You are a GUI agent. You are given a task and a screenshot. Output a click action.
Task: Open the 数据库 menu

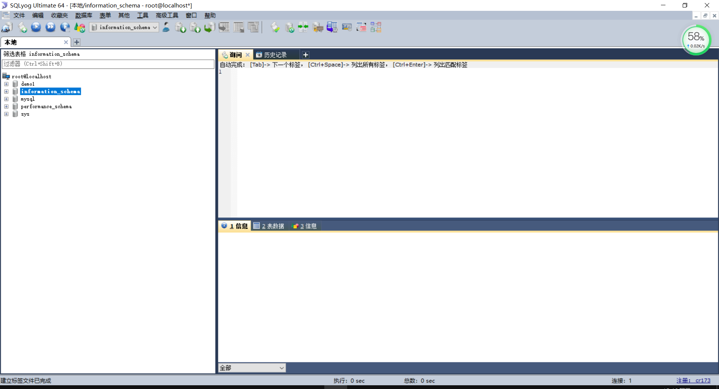(84, 15)
